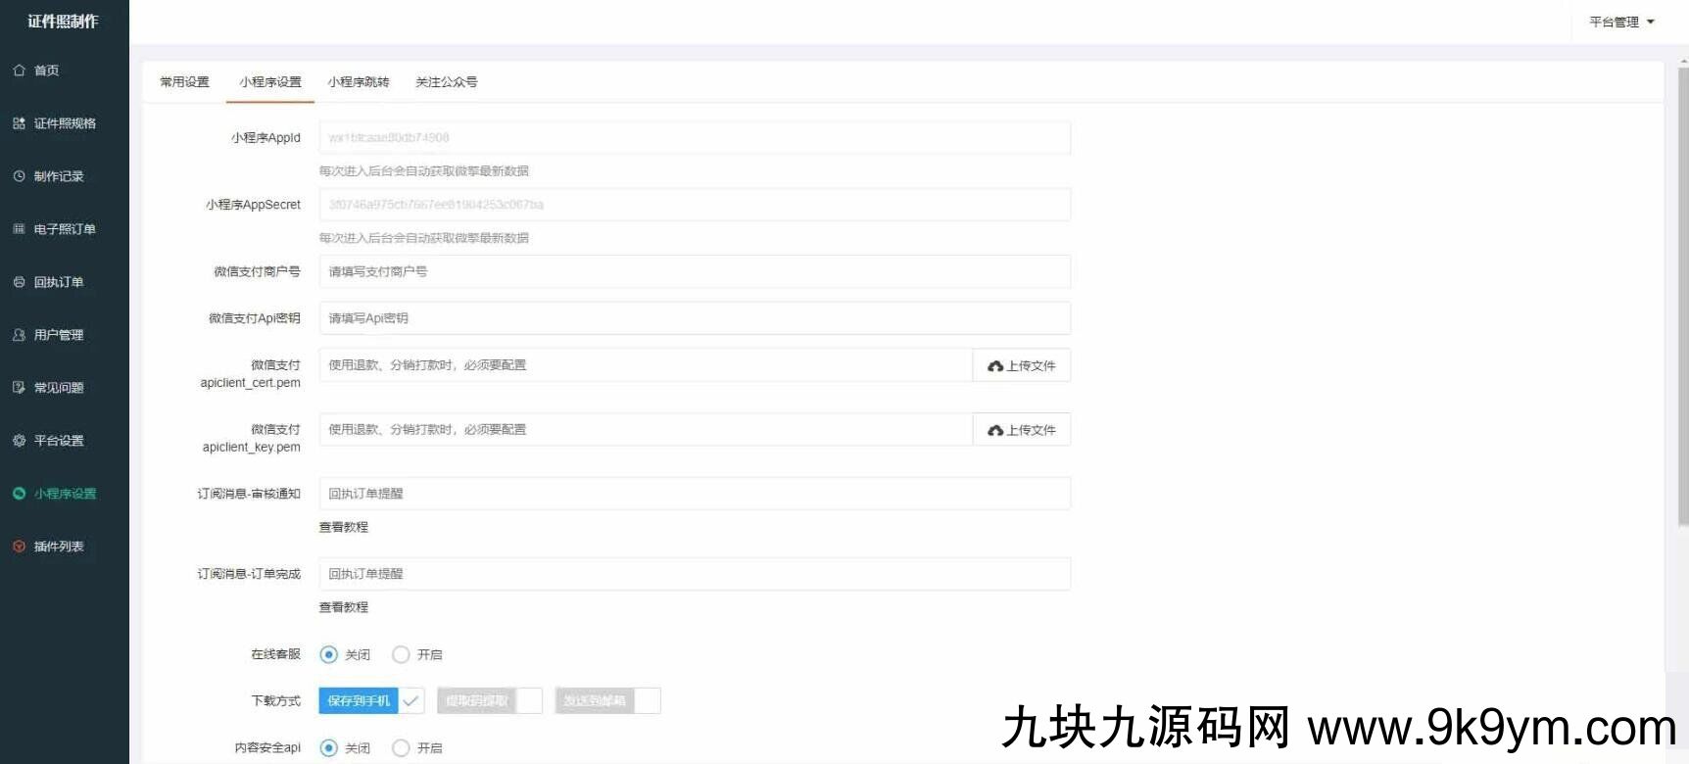Viewport: 1689px width, 764px height.
Task: Switch to the 常用设置 tab
Action: pos(184,82)
